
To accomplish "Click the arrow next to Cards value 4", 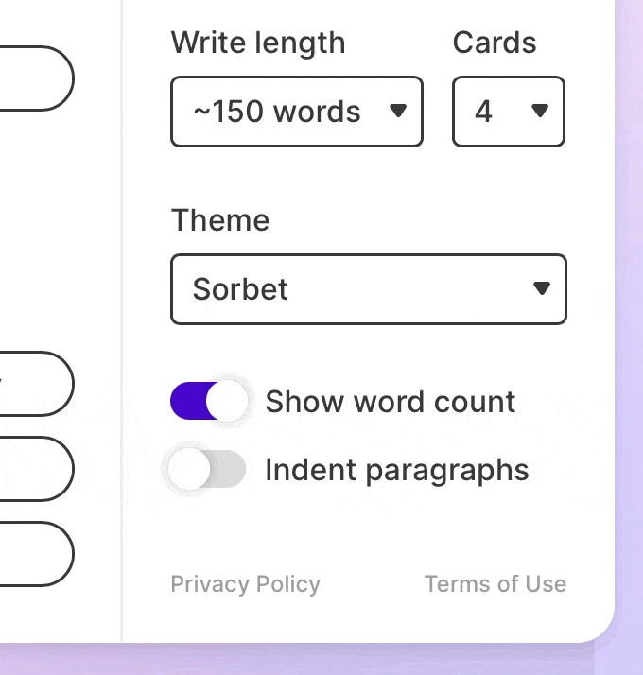I will click(540, 111).
